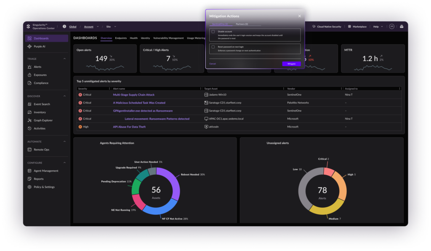Open the Site dropdown chevron
This screenshot has width=431, height=251.
pyautogui.click(x=115, y=27)
